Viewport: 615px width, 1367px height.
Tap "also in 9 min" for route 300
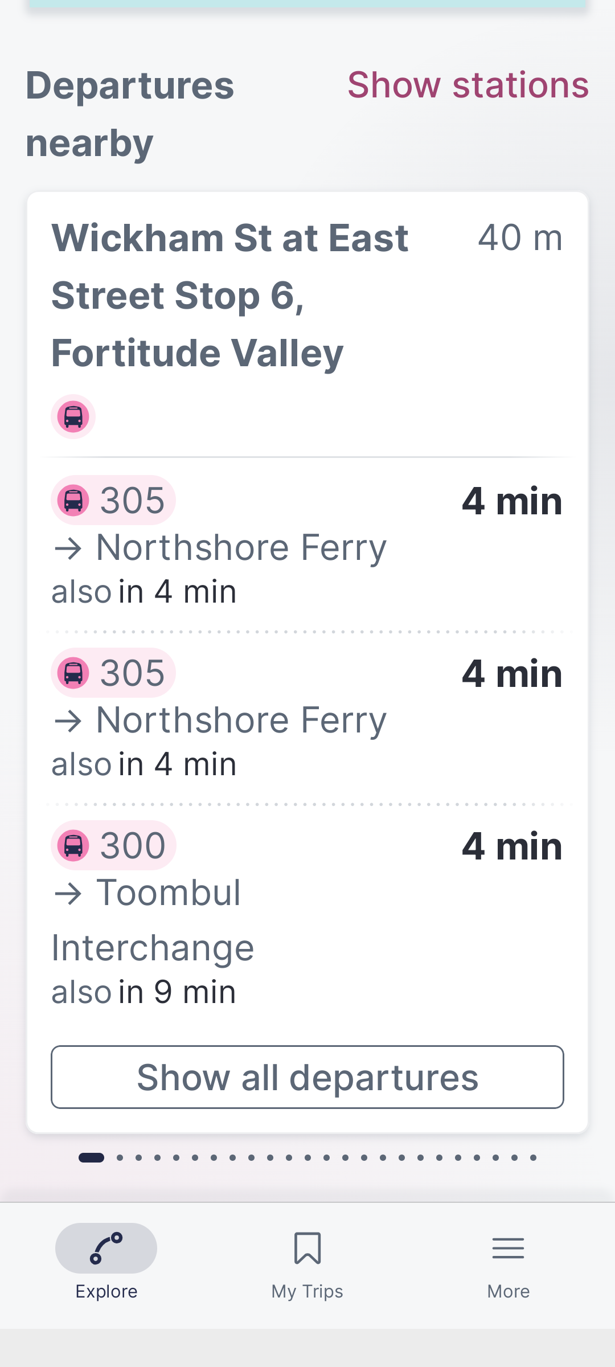pos(143,992)
